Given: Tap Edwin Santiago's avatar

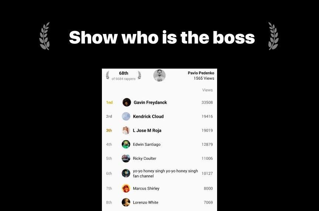Looking at the screenshot, I should coord(126,144).
